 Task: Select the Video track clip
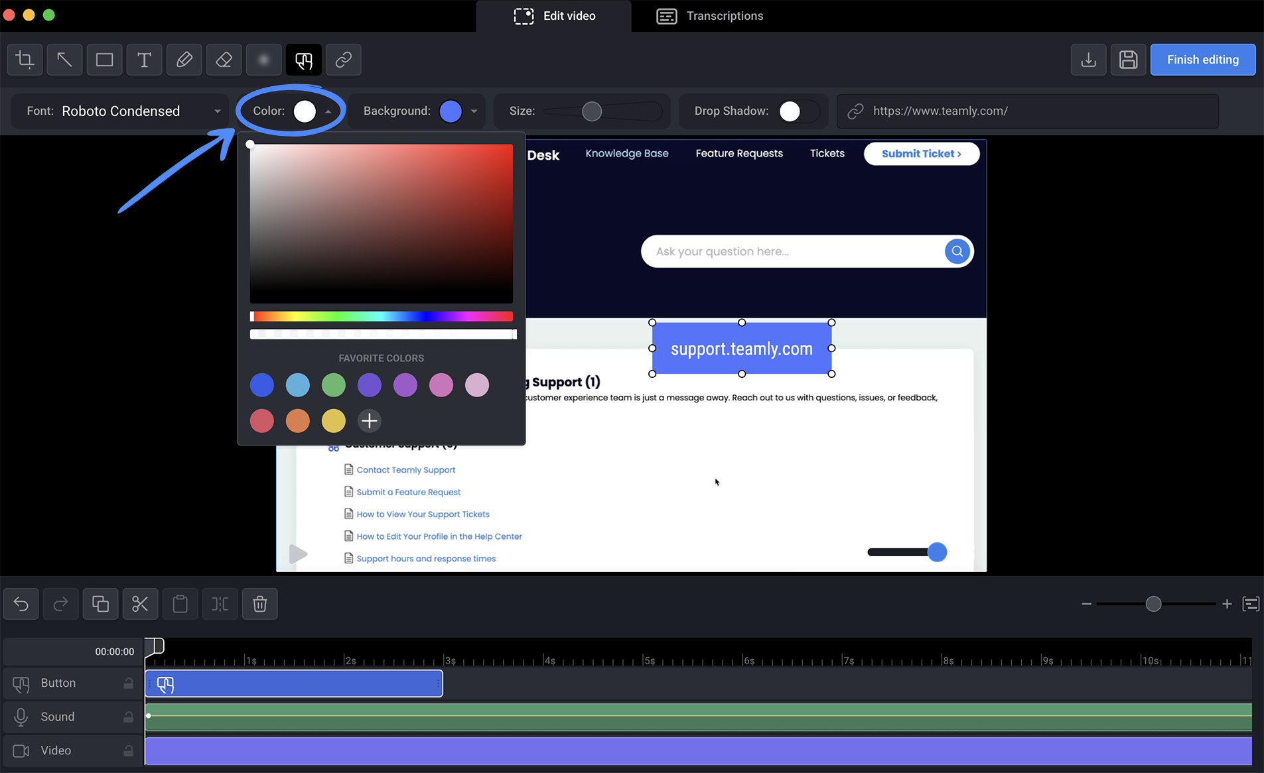pos(698,751)
